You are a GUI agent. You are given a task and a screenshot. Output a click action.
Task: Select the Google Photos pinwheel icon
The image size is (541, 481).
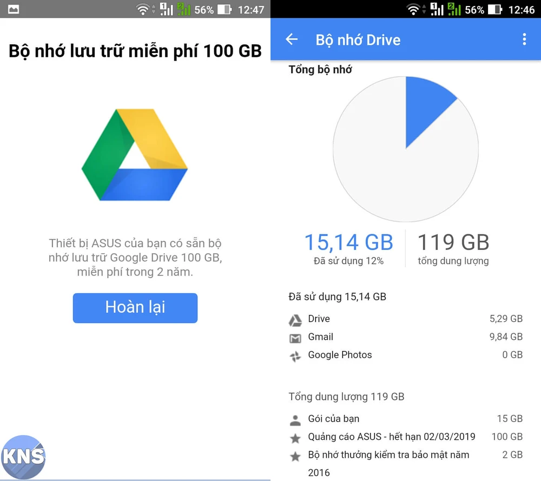295,355
